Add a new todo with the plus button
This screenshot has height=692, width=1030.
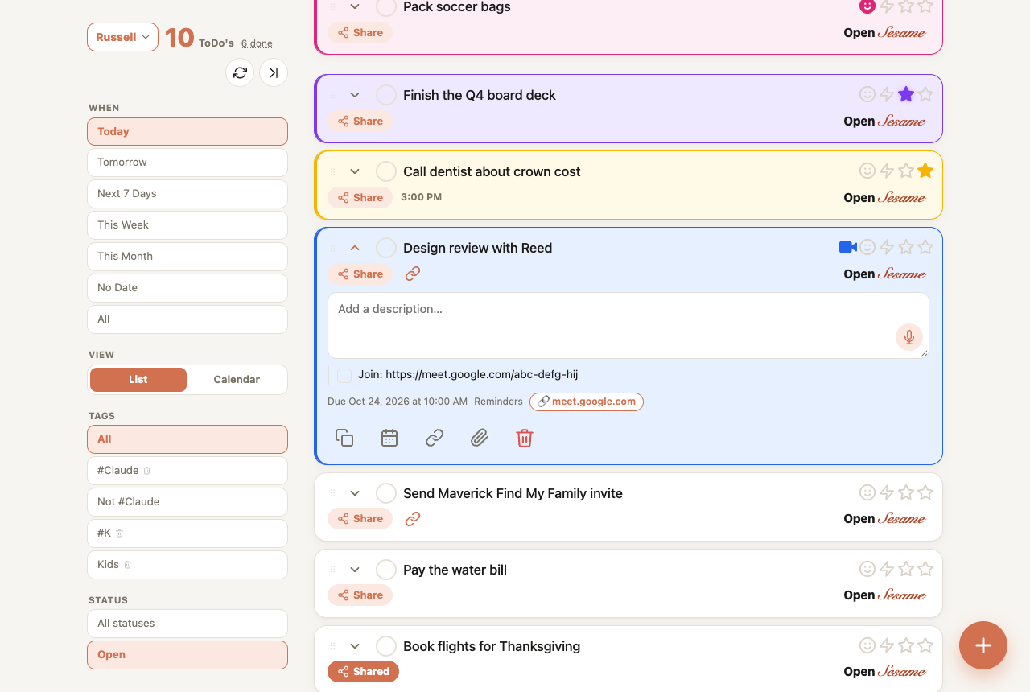coord(983,645)
